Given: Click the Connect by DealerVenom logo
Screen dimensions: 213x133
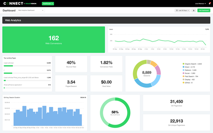Looking at the screenshot, I should point(20,3).
